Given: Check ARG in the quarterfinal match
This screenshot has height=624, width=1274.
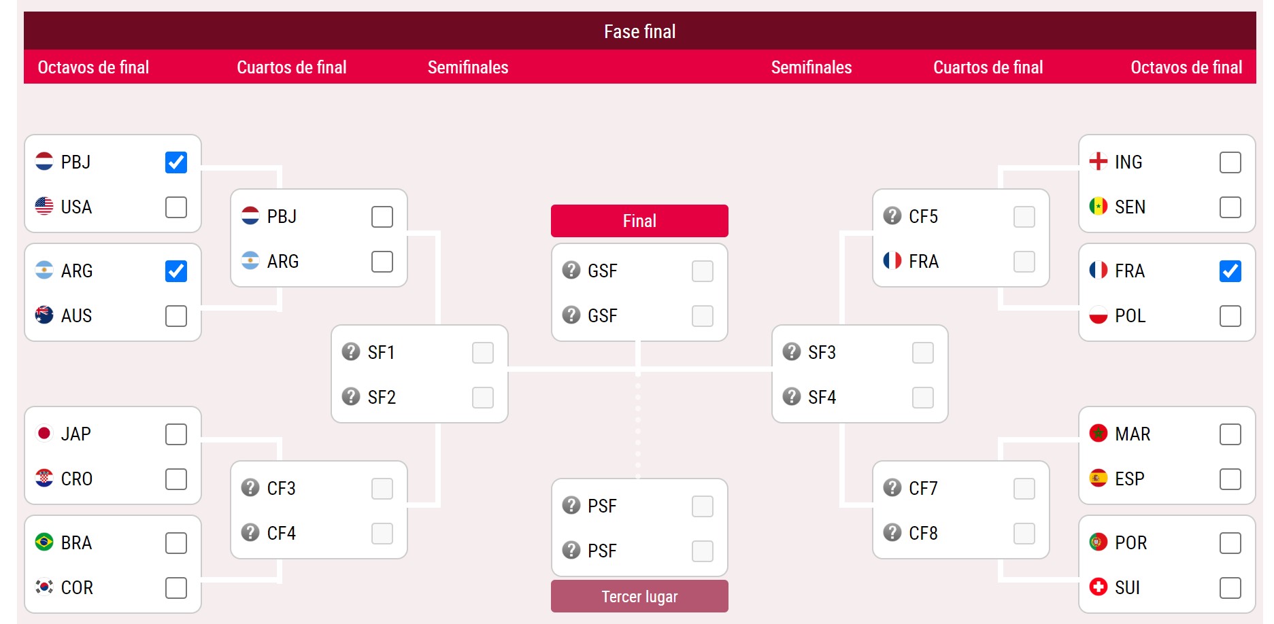Looking at the screenshot, I should click(x=382, y=262).
